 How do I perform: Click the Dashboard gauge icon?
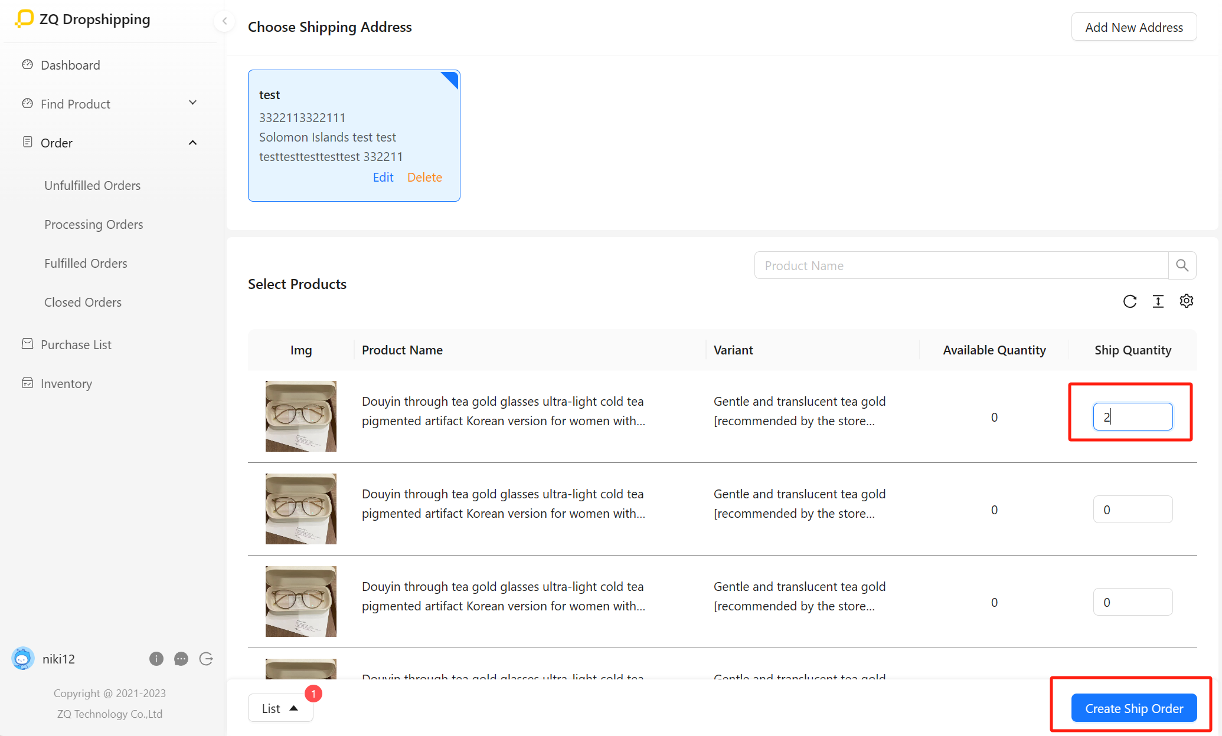tap(27, 64)
